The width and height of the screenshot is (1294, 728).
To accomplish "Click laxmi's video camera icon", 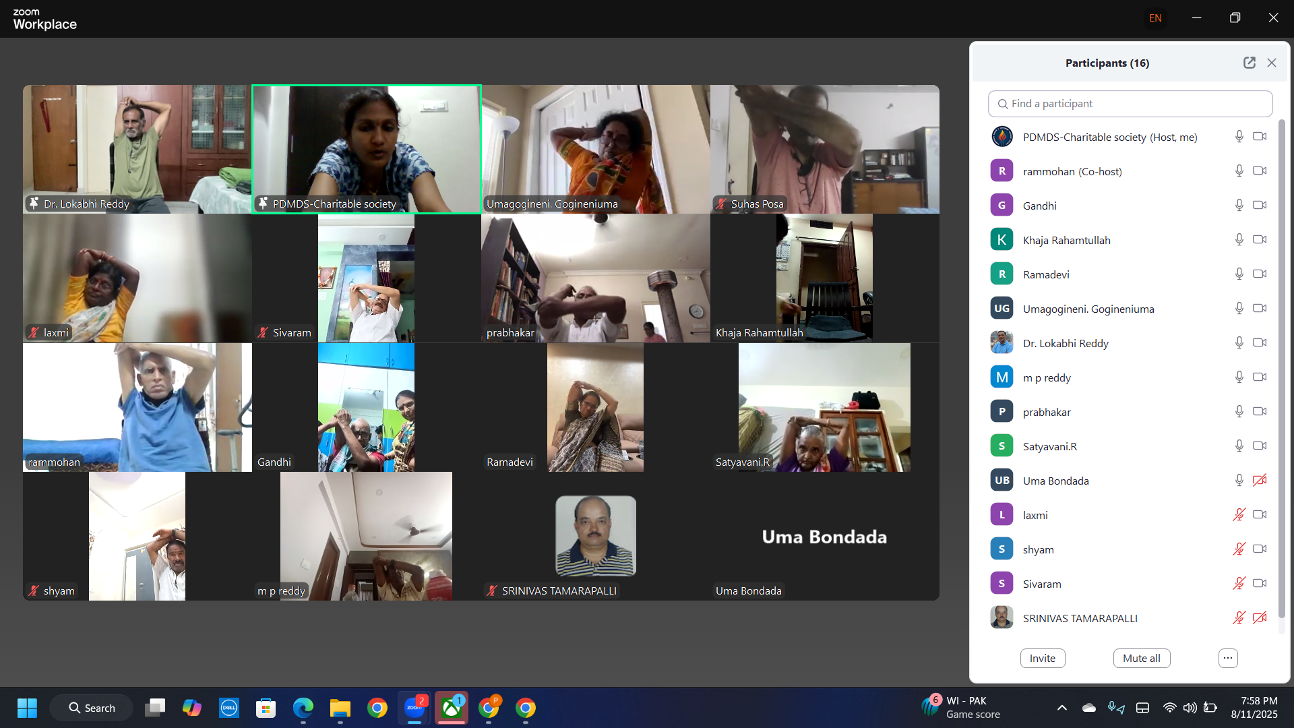I will [1260, 515].
